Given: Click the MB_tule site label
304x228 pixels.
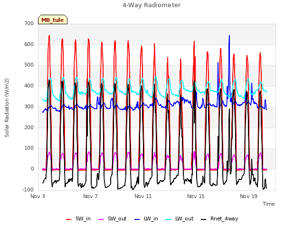Looking at the screenshot, I should pos(53,20).
